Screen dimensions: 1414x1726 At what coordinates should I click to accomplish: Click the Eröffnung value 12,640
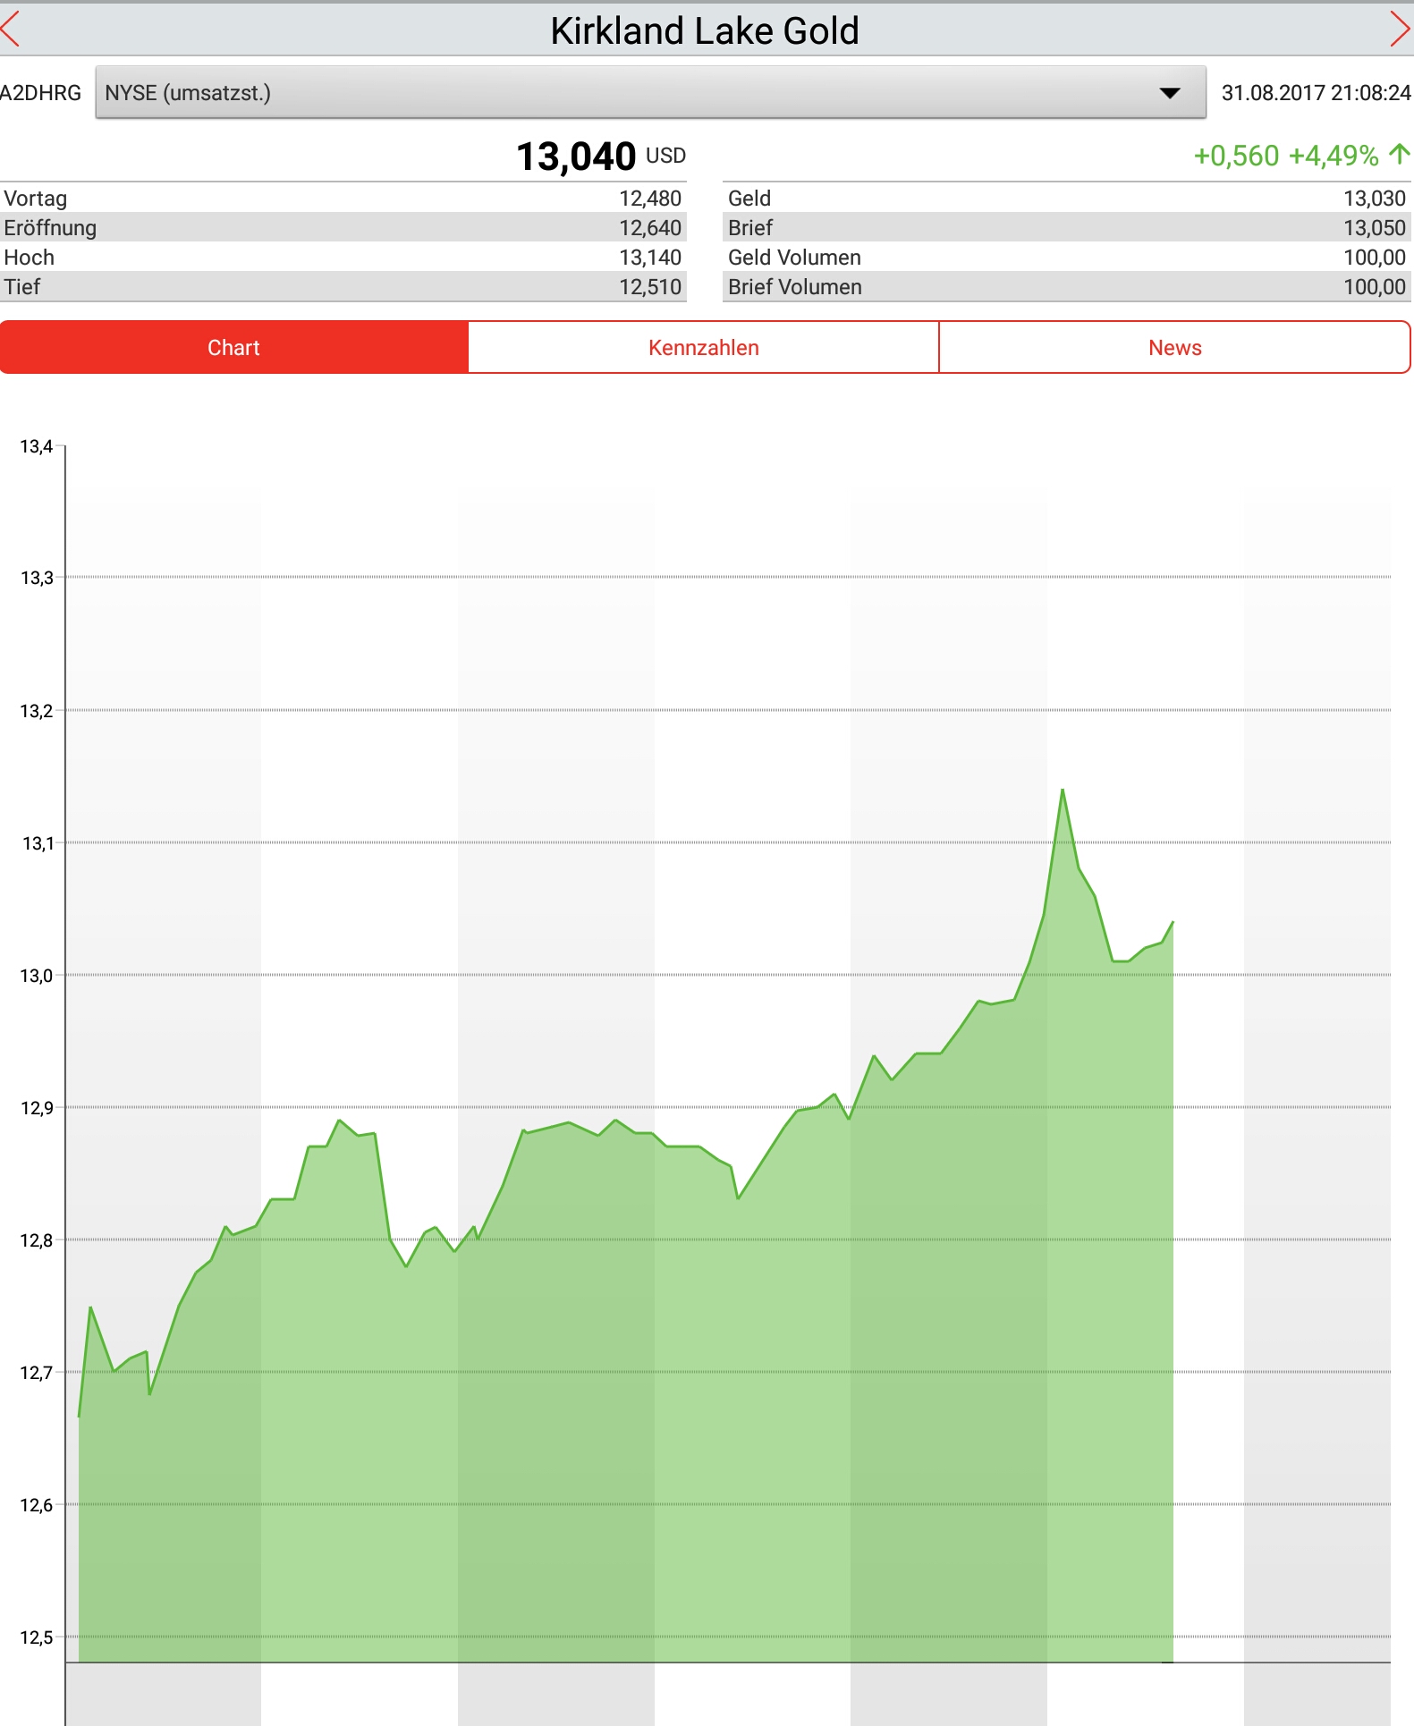pyautogui.click(x=650, y=228)
